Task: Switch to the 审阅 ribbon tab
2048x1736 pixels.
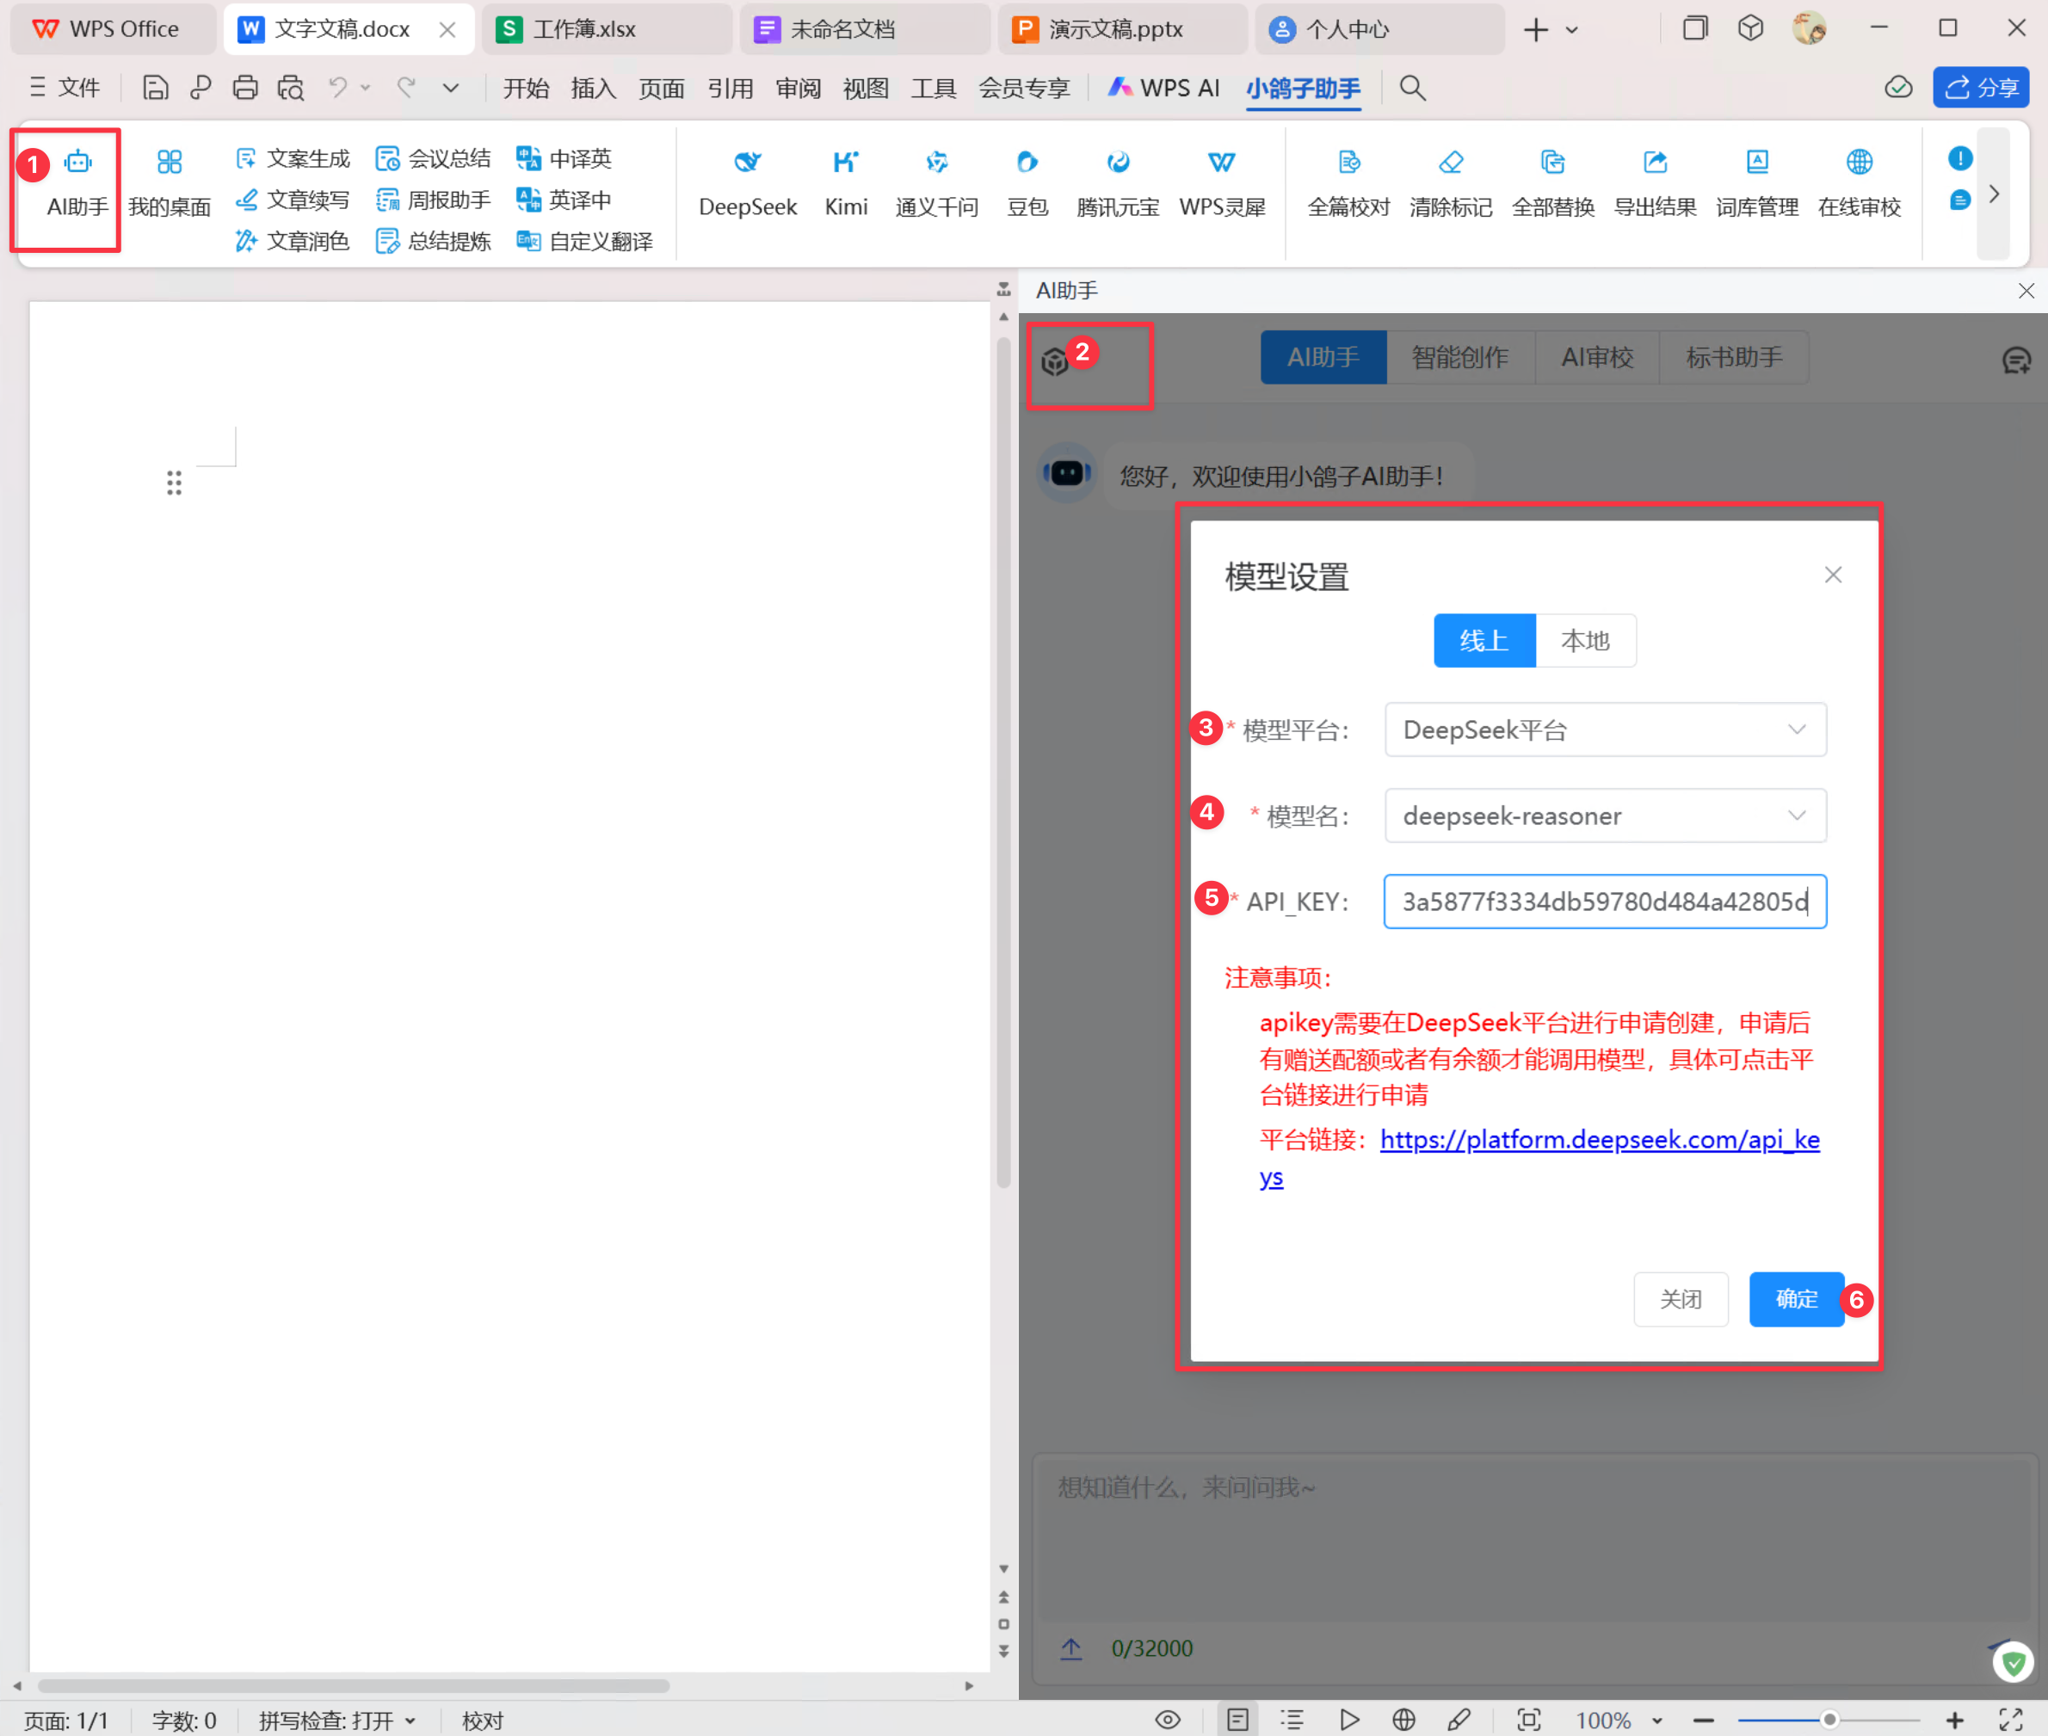Action: 799,88
